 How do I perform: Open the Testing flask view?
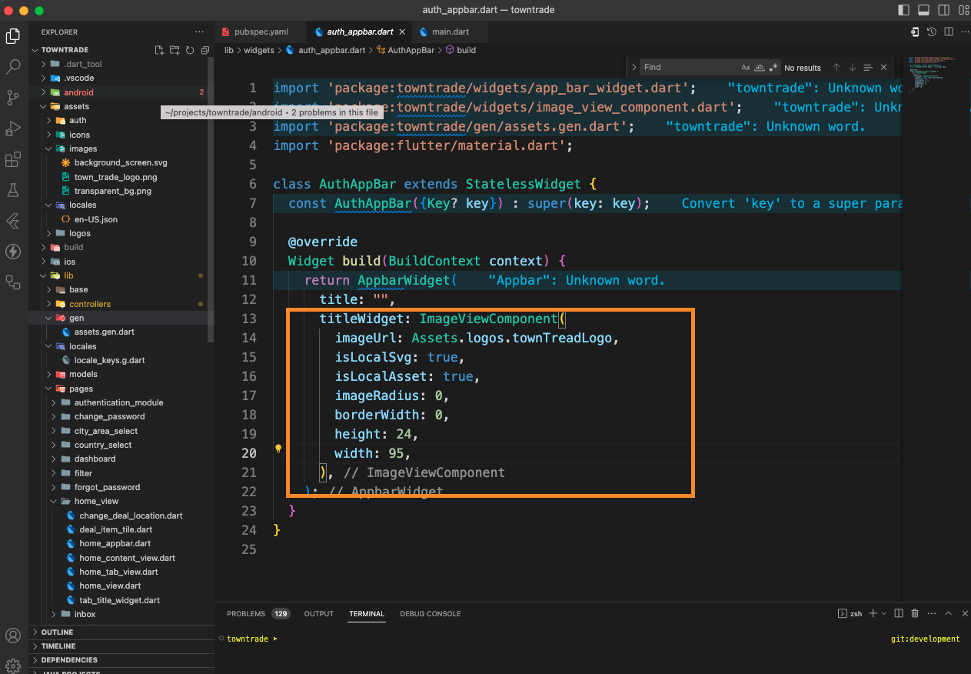tap(13, 189)
